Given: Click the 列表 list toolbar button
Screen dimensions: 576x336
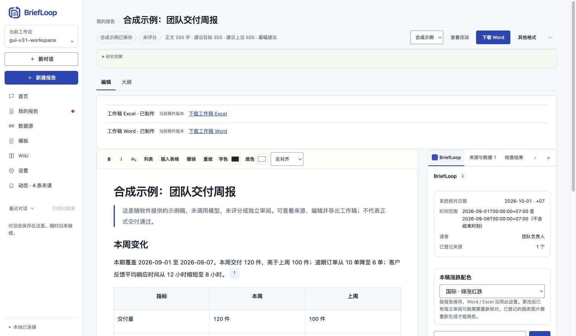Looking at the screenshot, I should tap(148, 159).
